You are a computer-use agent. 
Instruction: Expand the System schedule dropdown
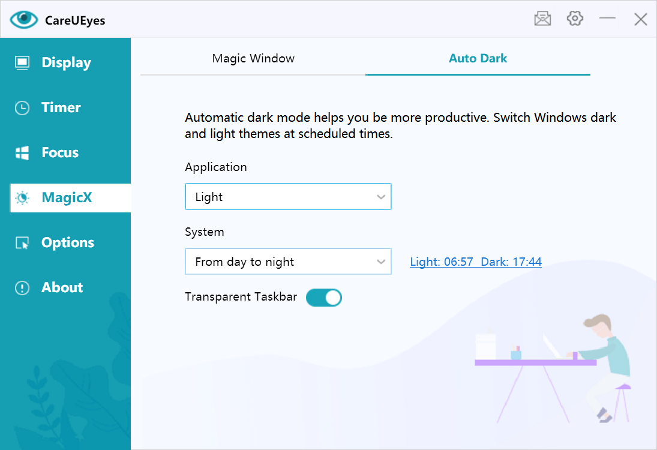click(288, 262)
